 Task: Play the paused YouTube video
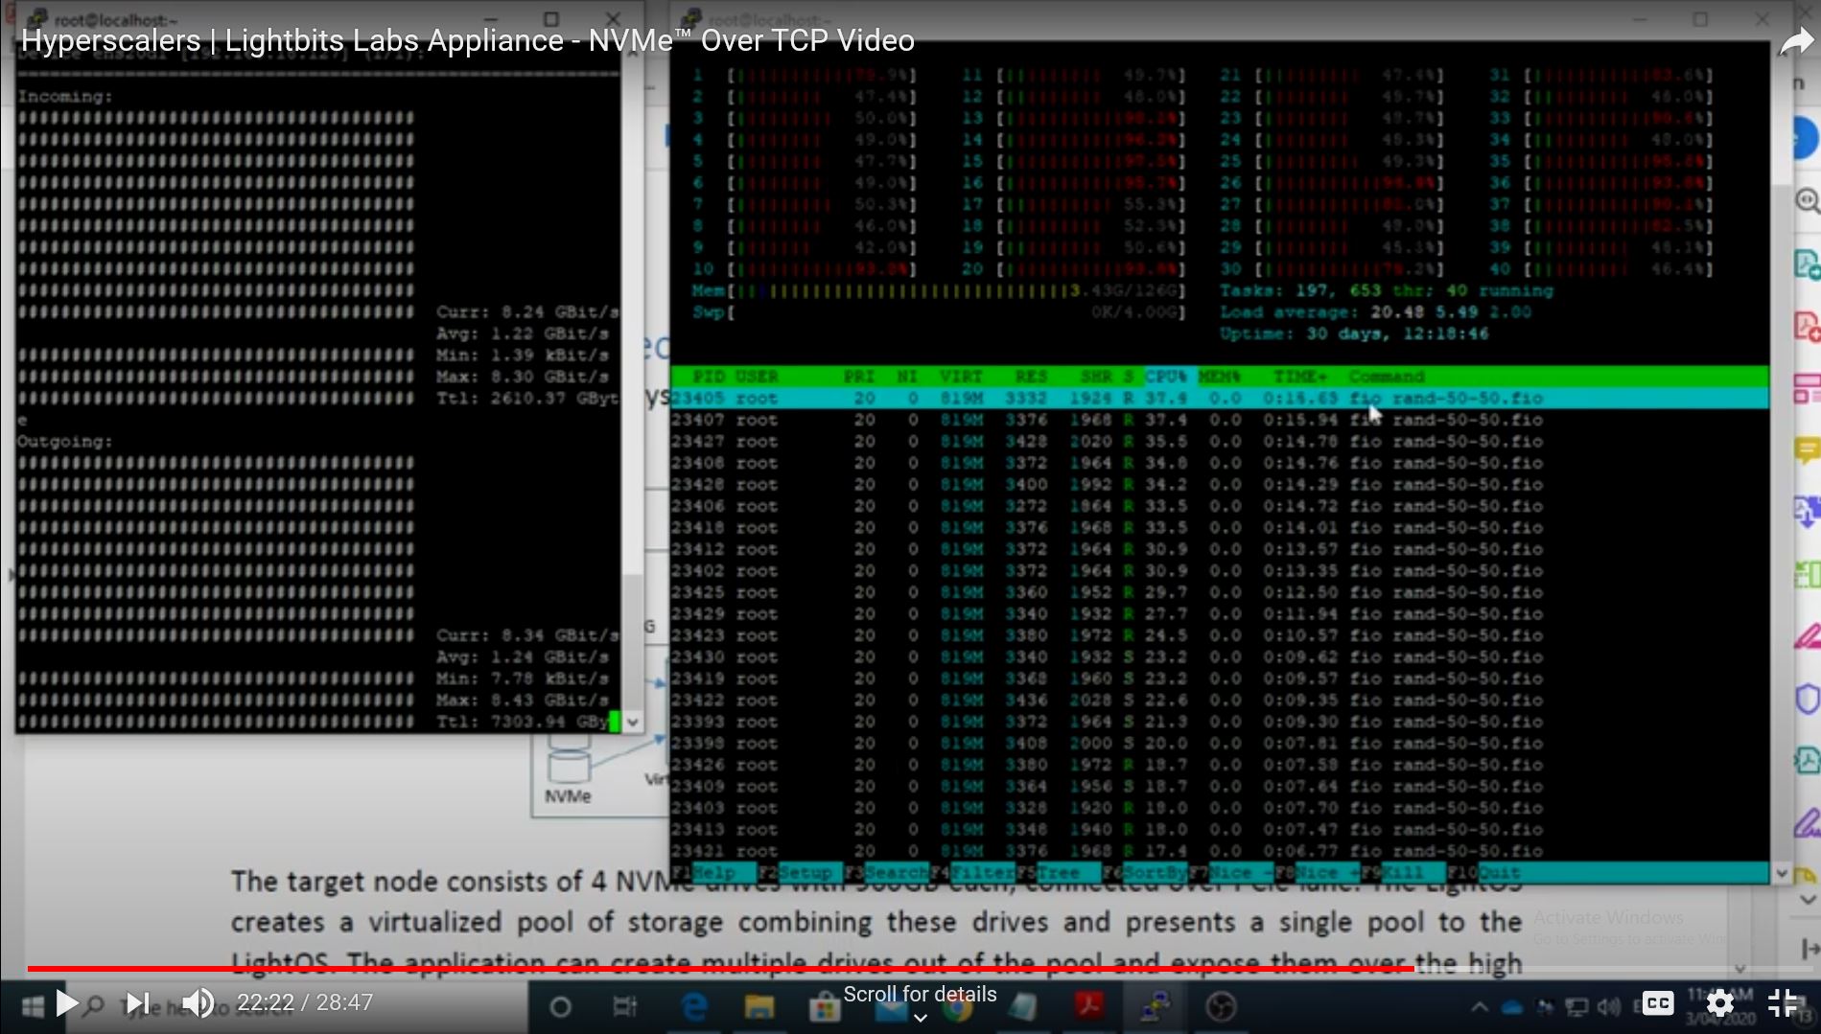click(66, 1003)
